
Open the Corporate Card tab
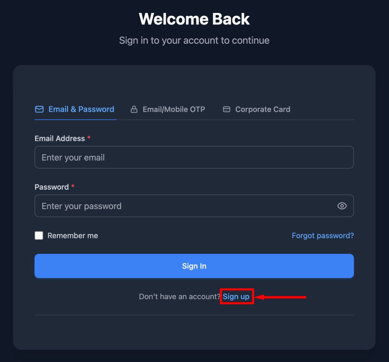262,109
